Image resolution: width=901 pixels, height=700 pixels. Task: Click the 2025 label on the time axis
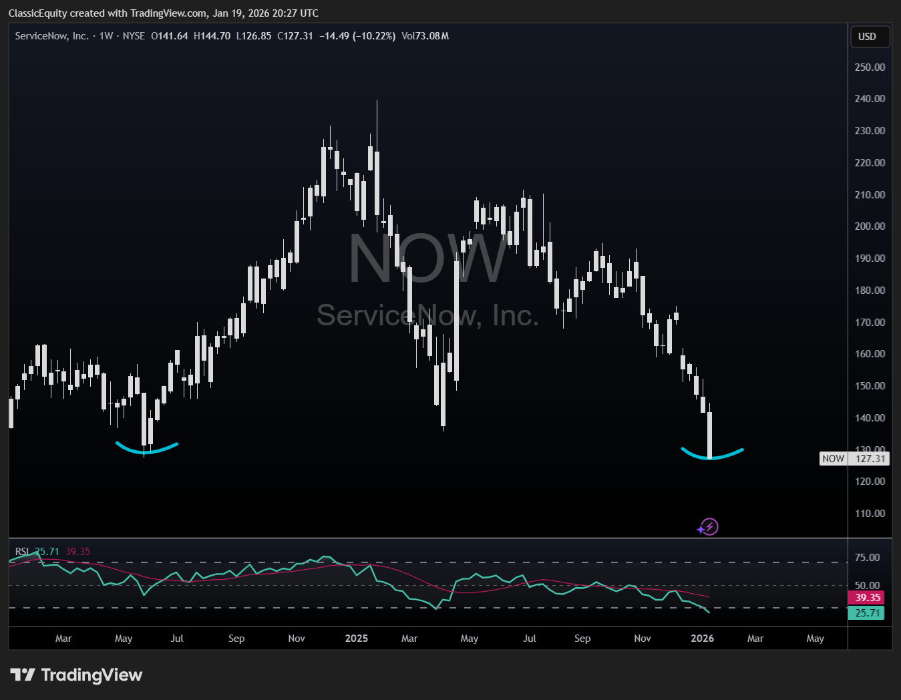(357, 639)
